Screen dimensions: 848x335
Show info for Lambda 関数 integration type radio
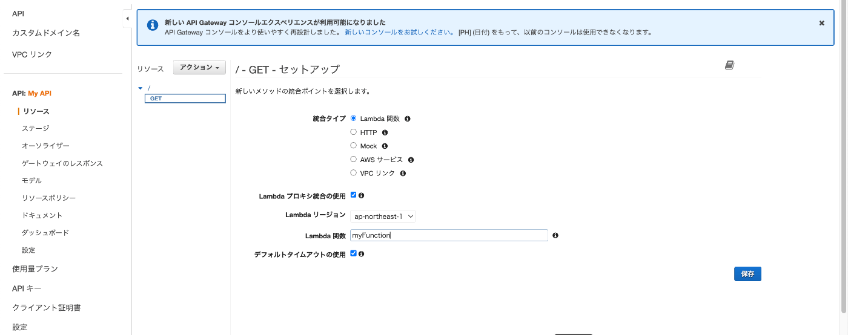[x=408, y=119]
